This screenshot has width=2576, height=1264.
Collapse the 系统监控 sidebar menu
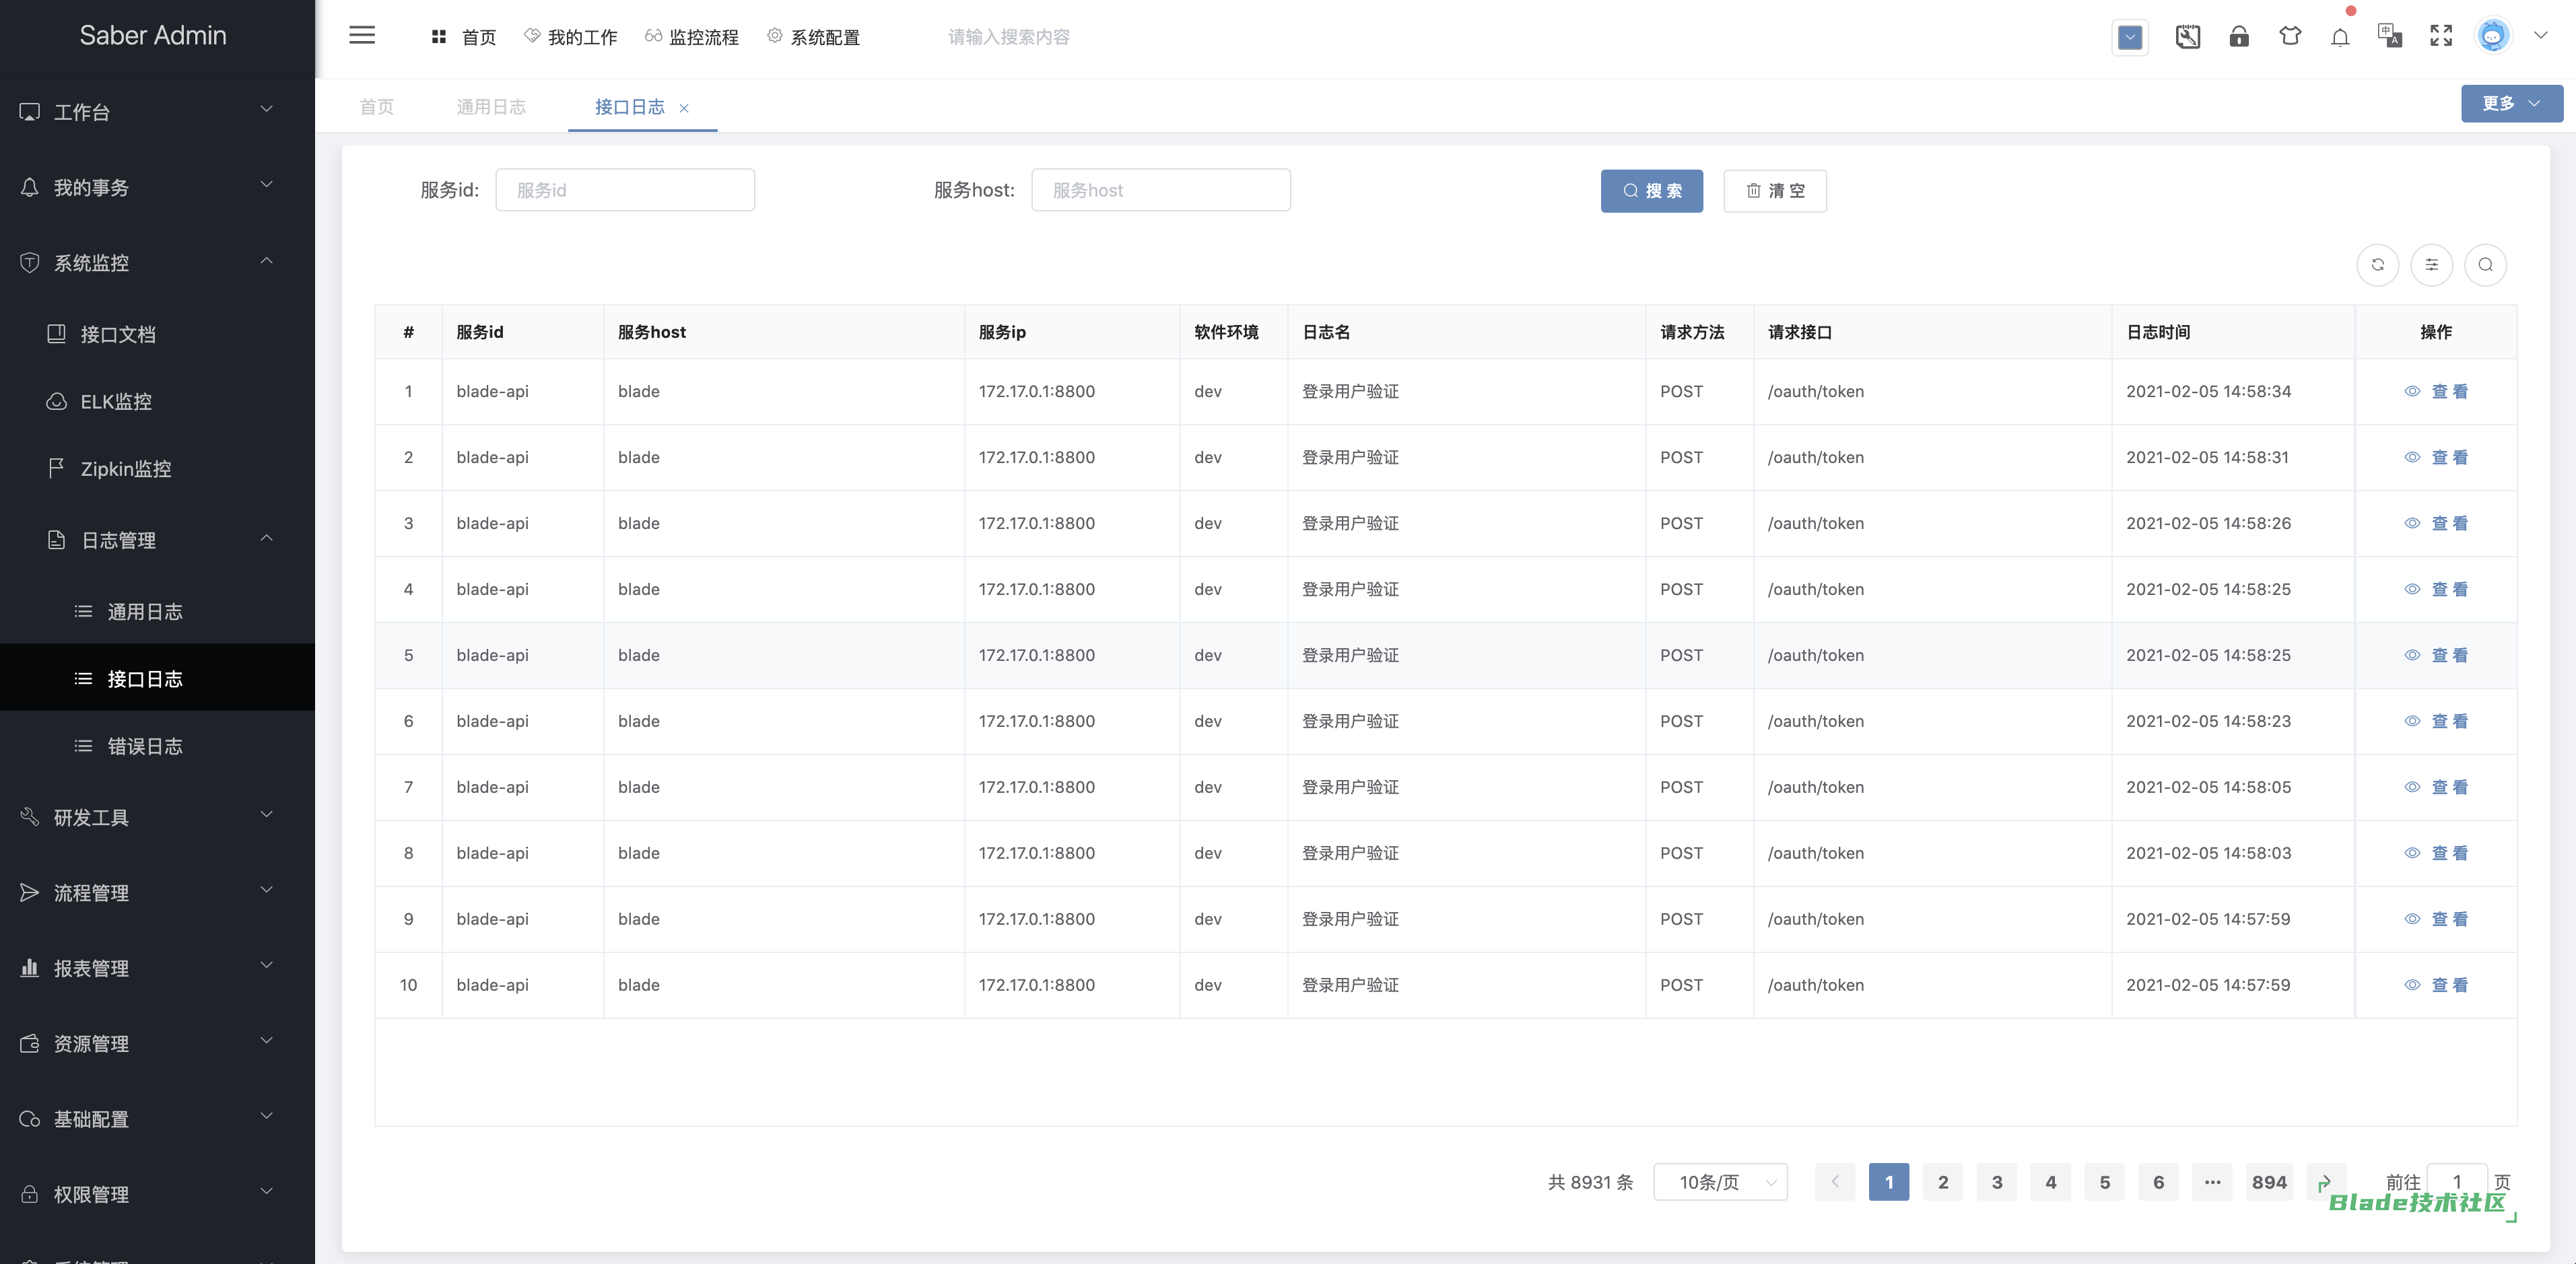157,263
